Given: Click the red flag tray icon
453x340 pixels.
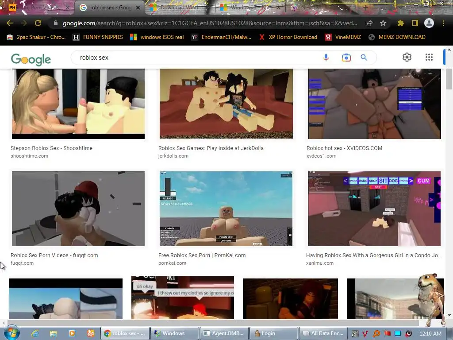Looking at the screenshot, I should tap(387, 334).
